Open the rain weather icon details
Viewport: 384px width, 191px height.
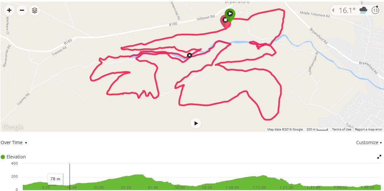tap(363, 10)
